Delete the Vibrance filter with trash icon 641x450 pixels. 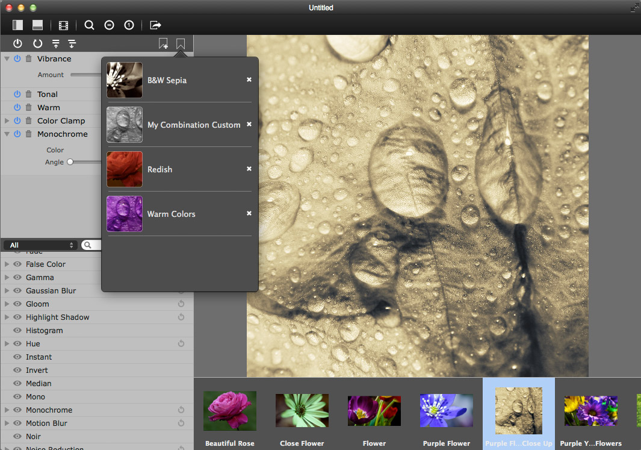coord(28,59)
